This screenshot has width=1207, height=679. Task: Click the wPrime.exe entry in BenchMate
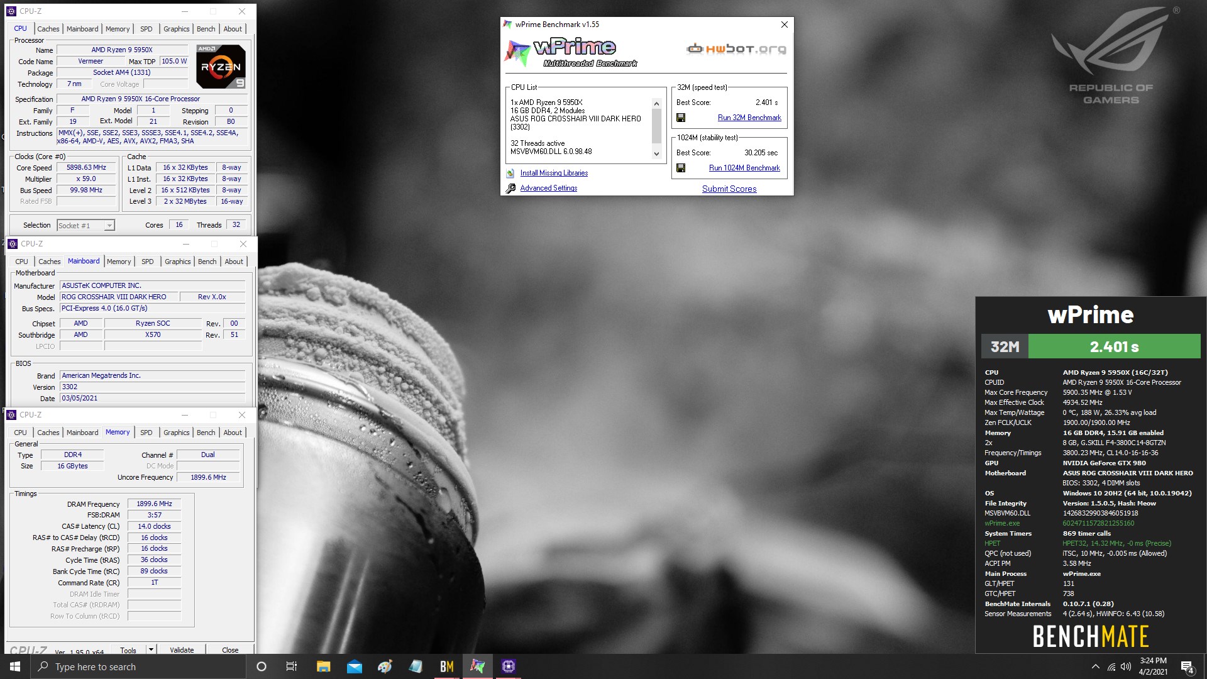[1002, 523]
